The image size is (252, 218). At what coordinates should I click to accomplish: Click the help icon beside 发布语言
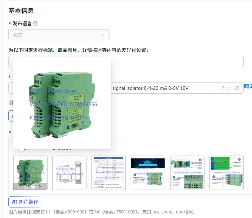click(x=36, y=24)
